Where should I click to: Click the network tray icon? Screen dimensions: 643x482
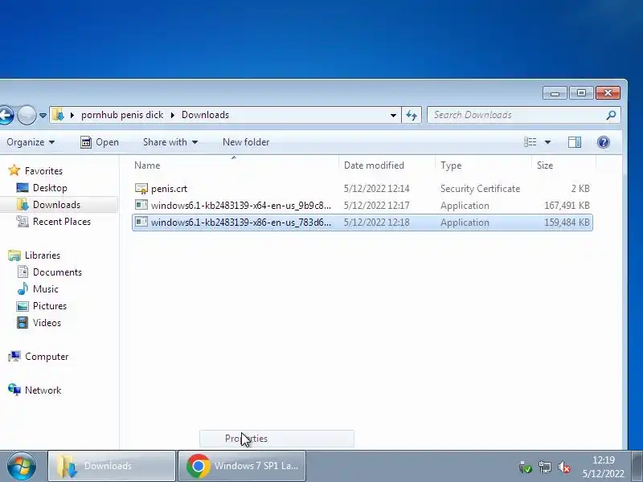pyautogui.click(x=545, y=467)
